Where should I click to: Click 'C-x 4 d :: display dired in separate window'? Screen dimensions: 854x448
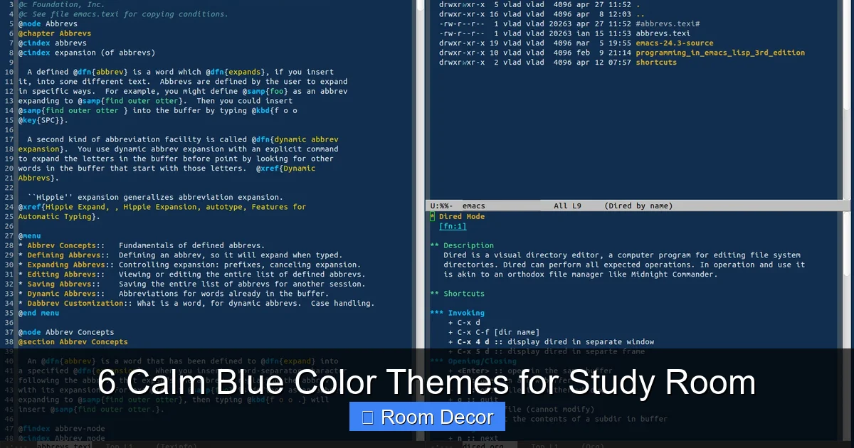click(x=556, y=342)
